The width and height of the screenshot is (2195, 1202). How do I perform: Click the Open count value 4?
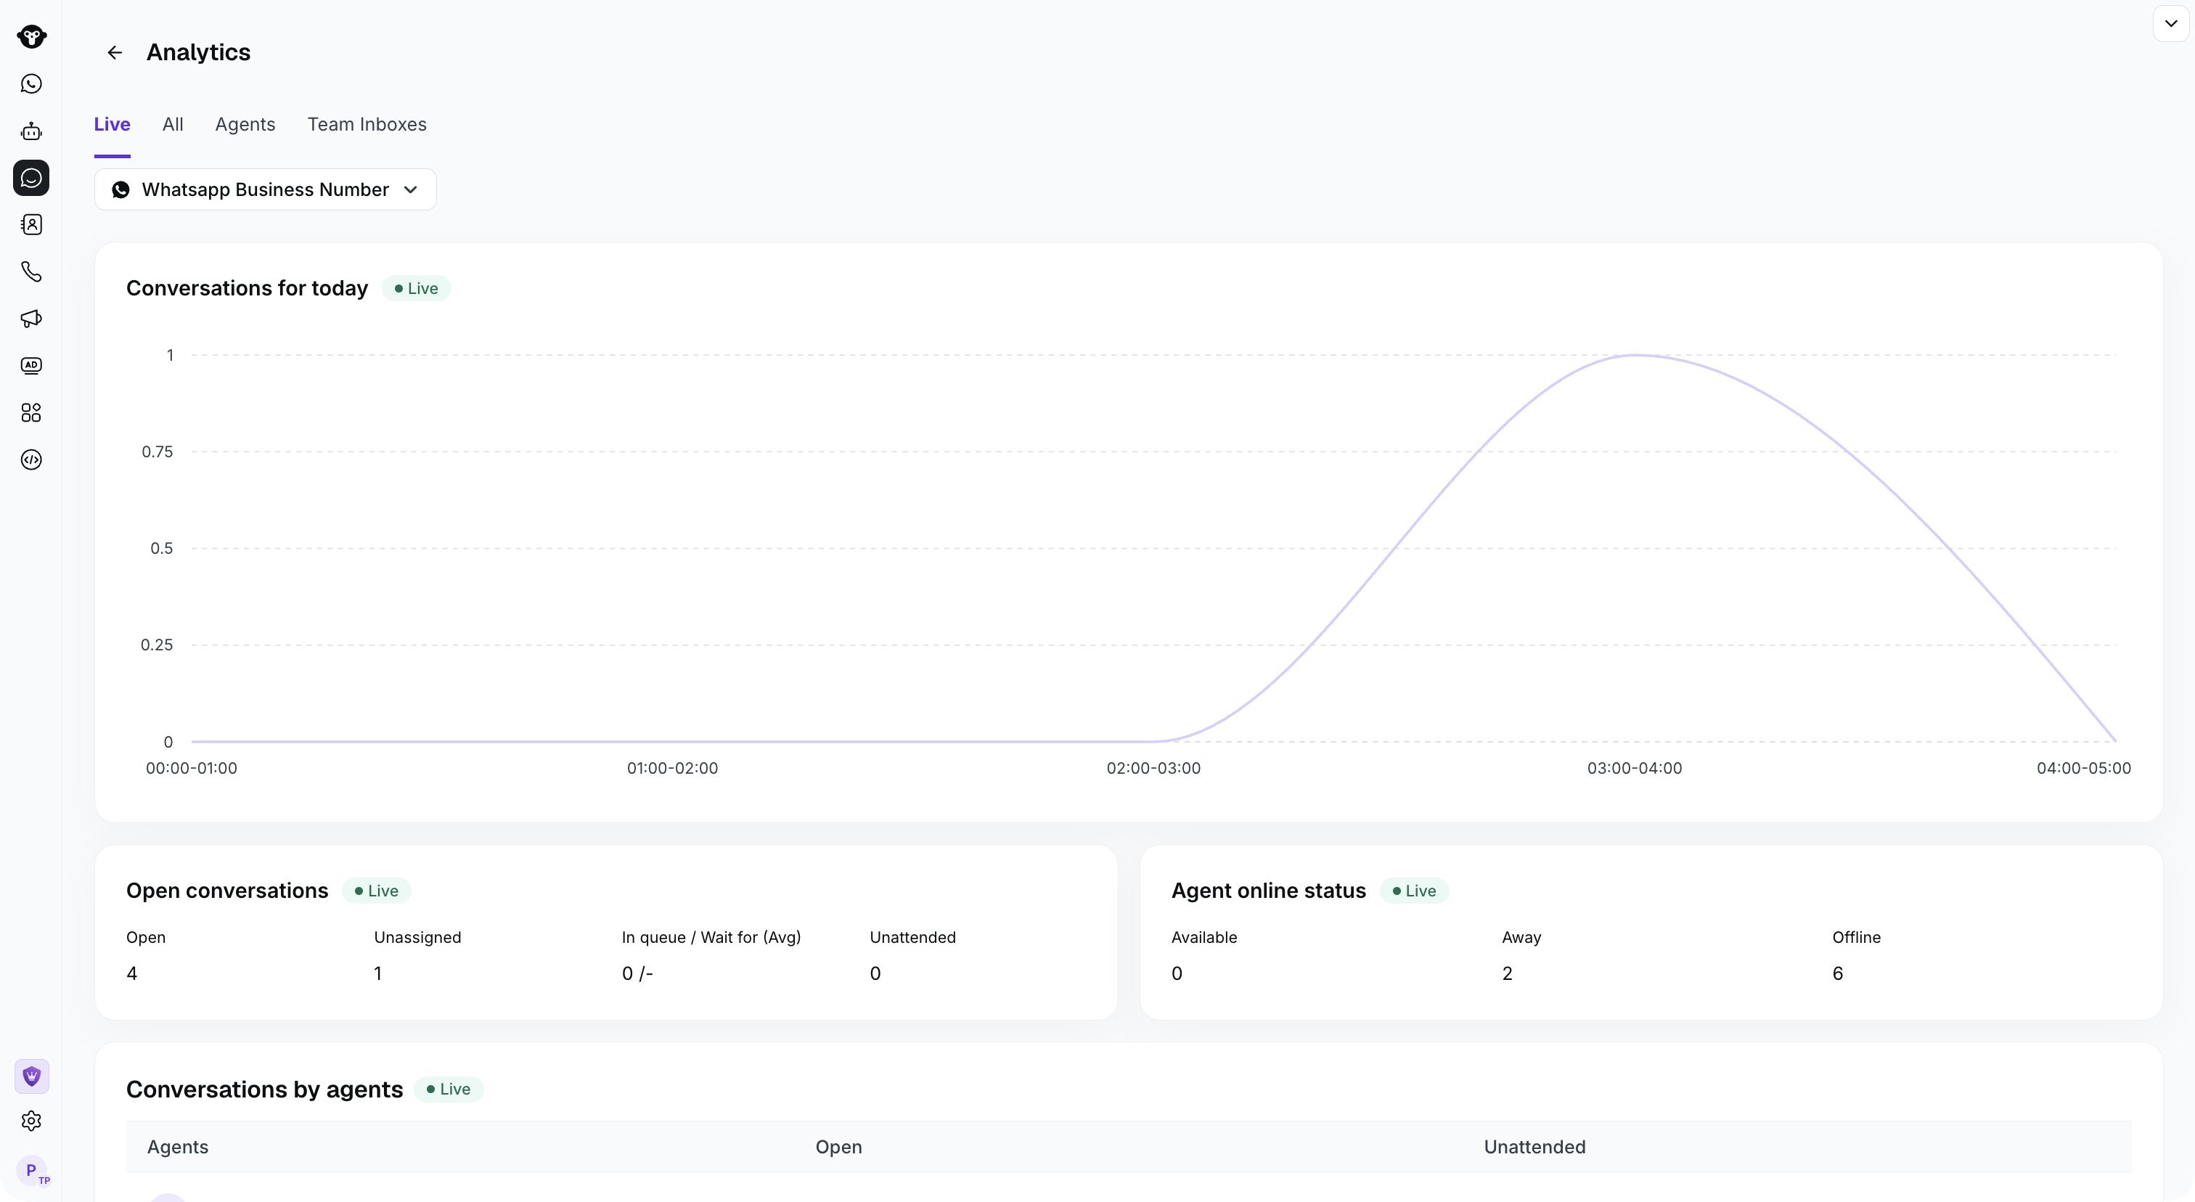click(132, 973)
